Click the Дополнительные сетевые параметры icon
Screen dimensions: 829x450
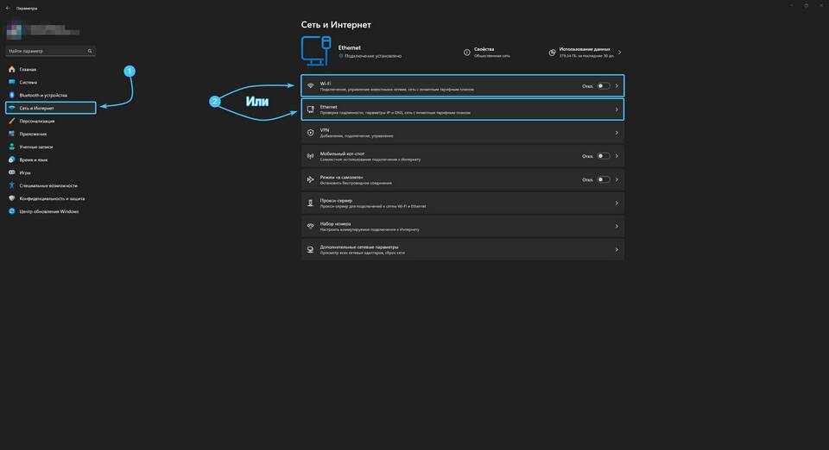[x=310, y=249]
